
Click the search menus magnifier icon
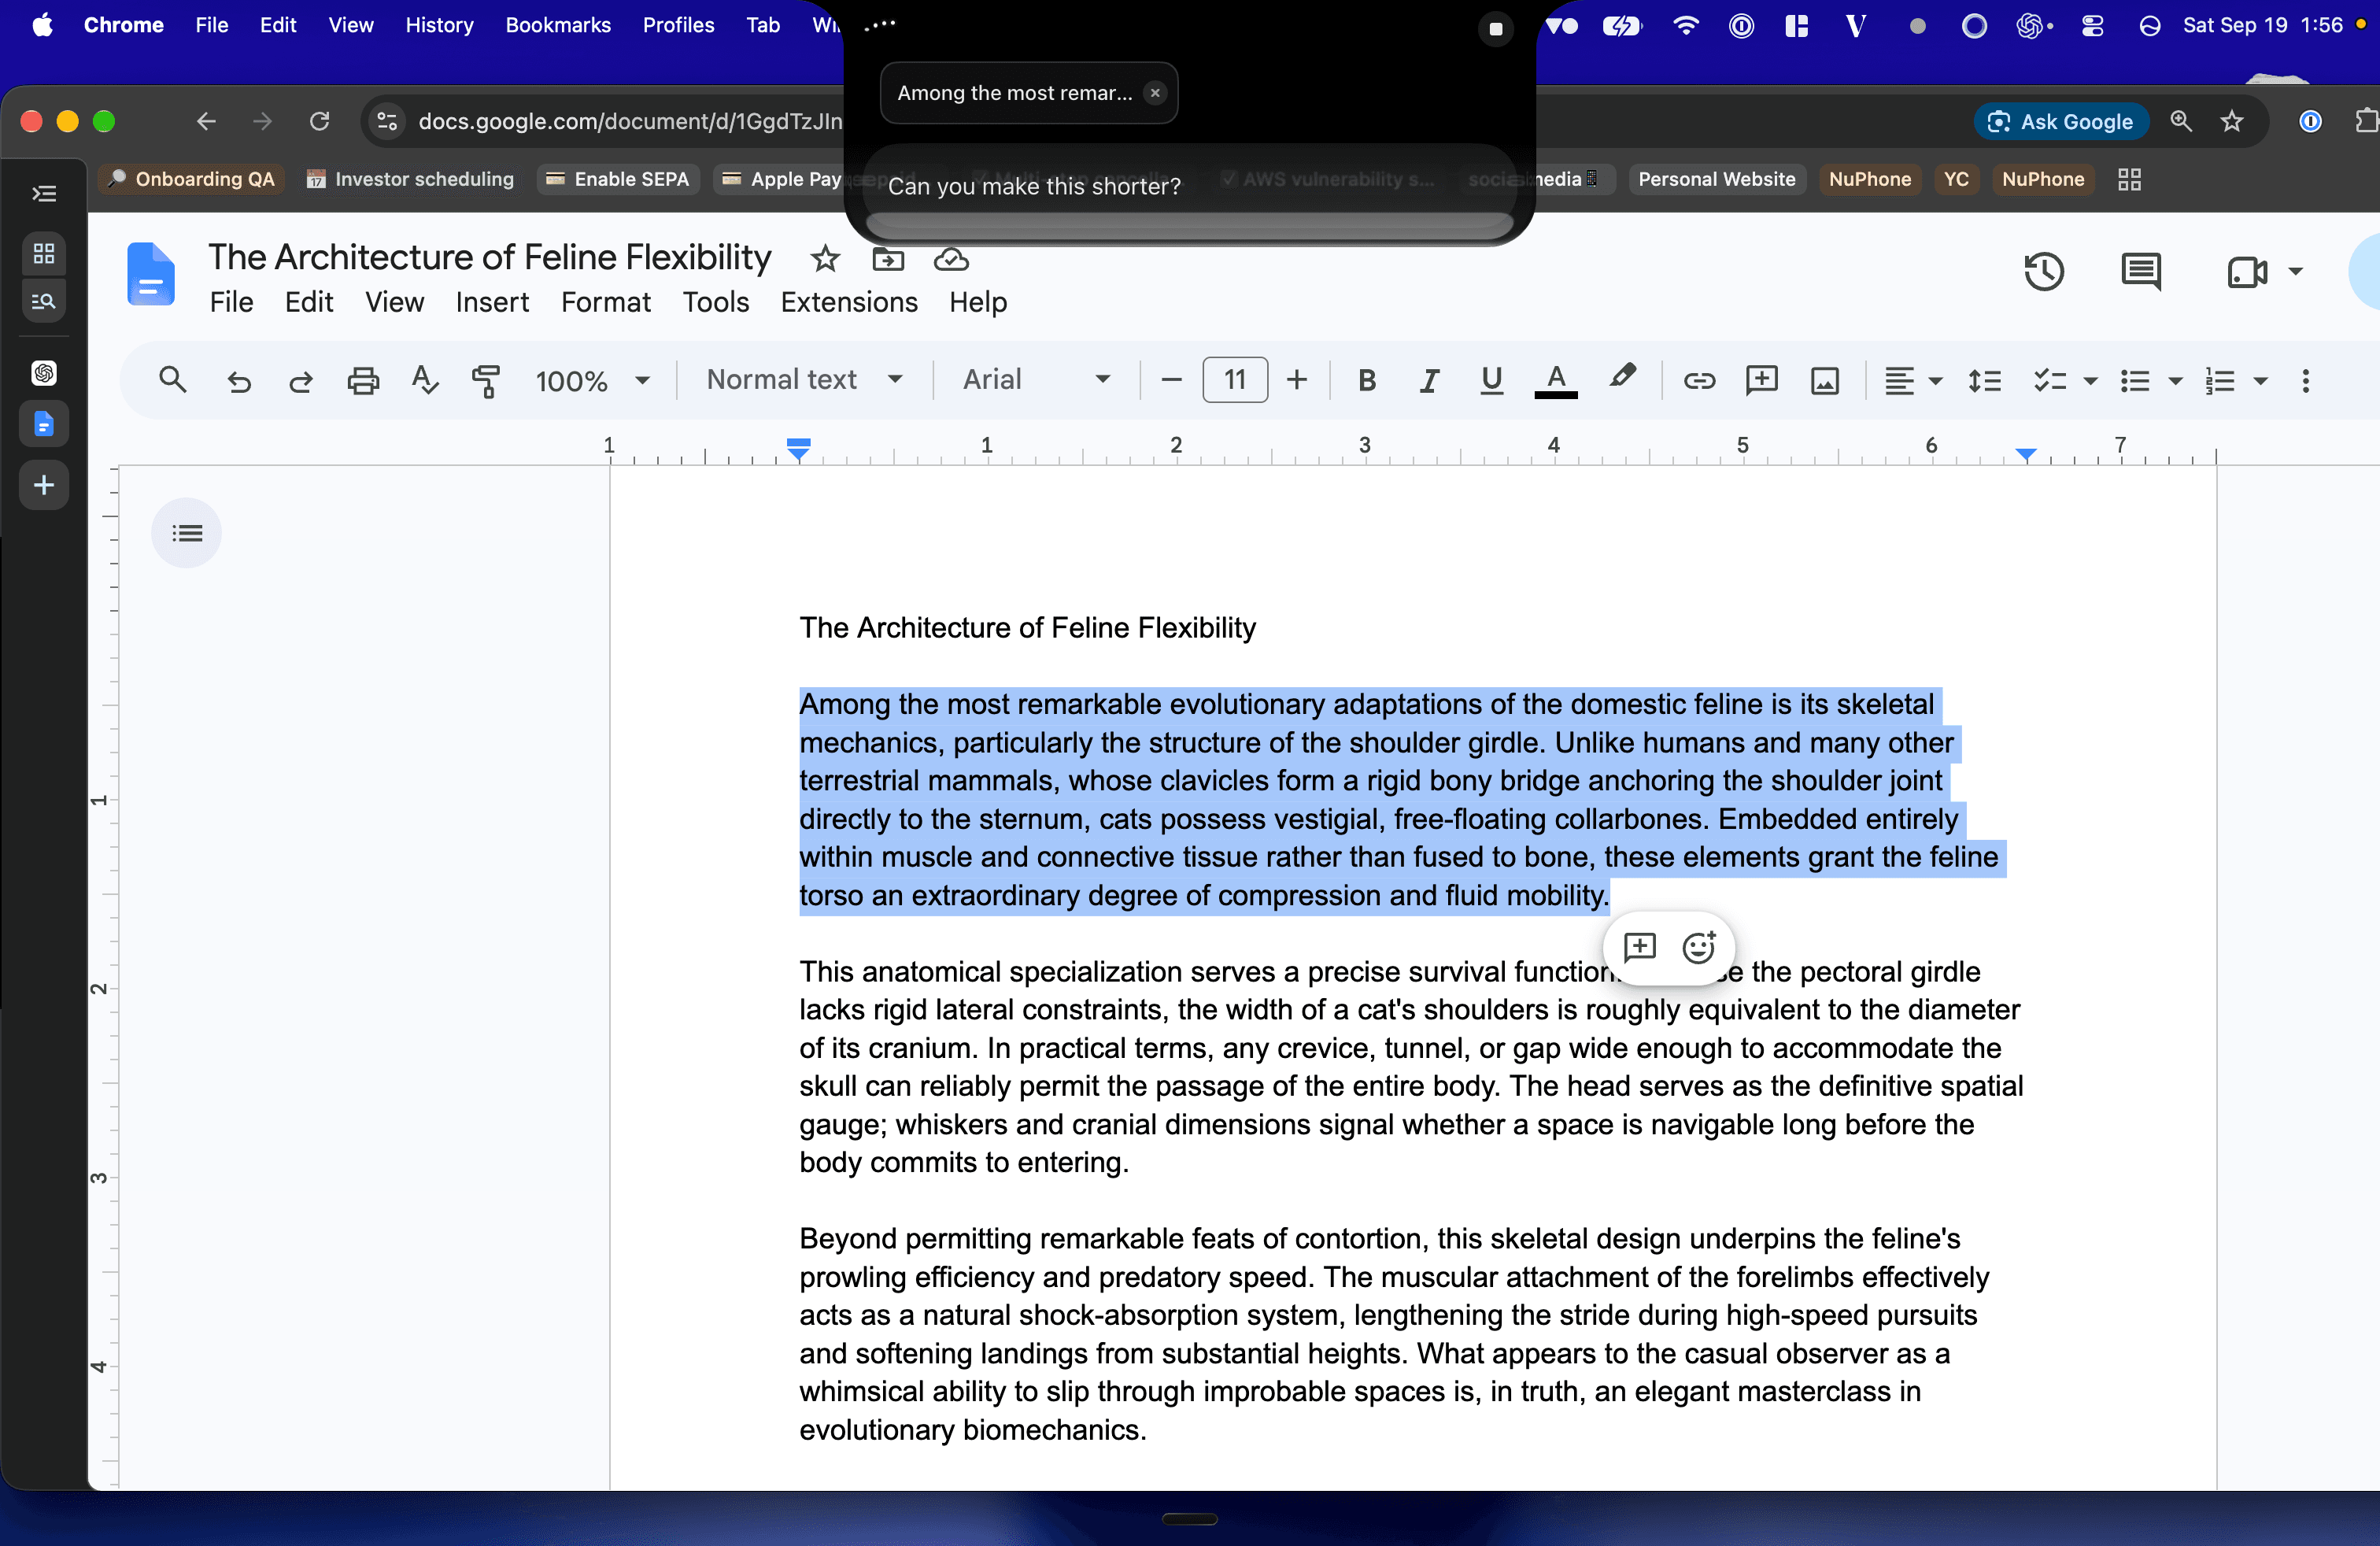172,380
